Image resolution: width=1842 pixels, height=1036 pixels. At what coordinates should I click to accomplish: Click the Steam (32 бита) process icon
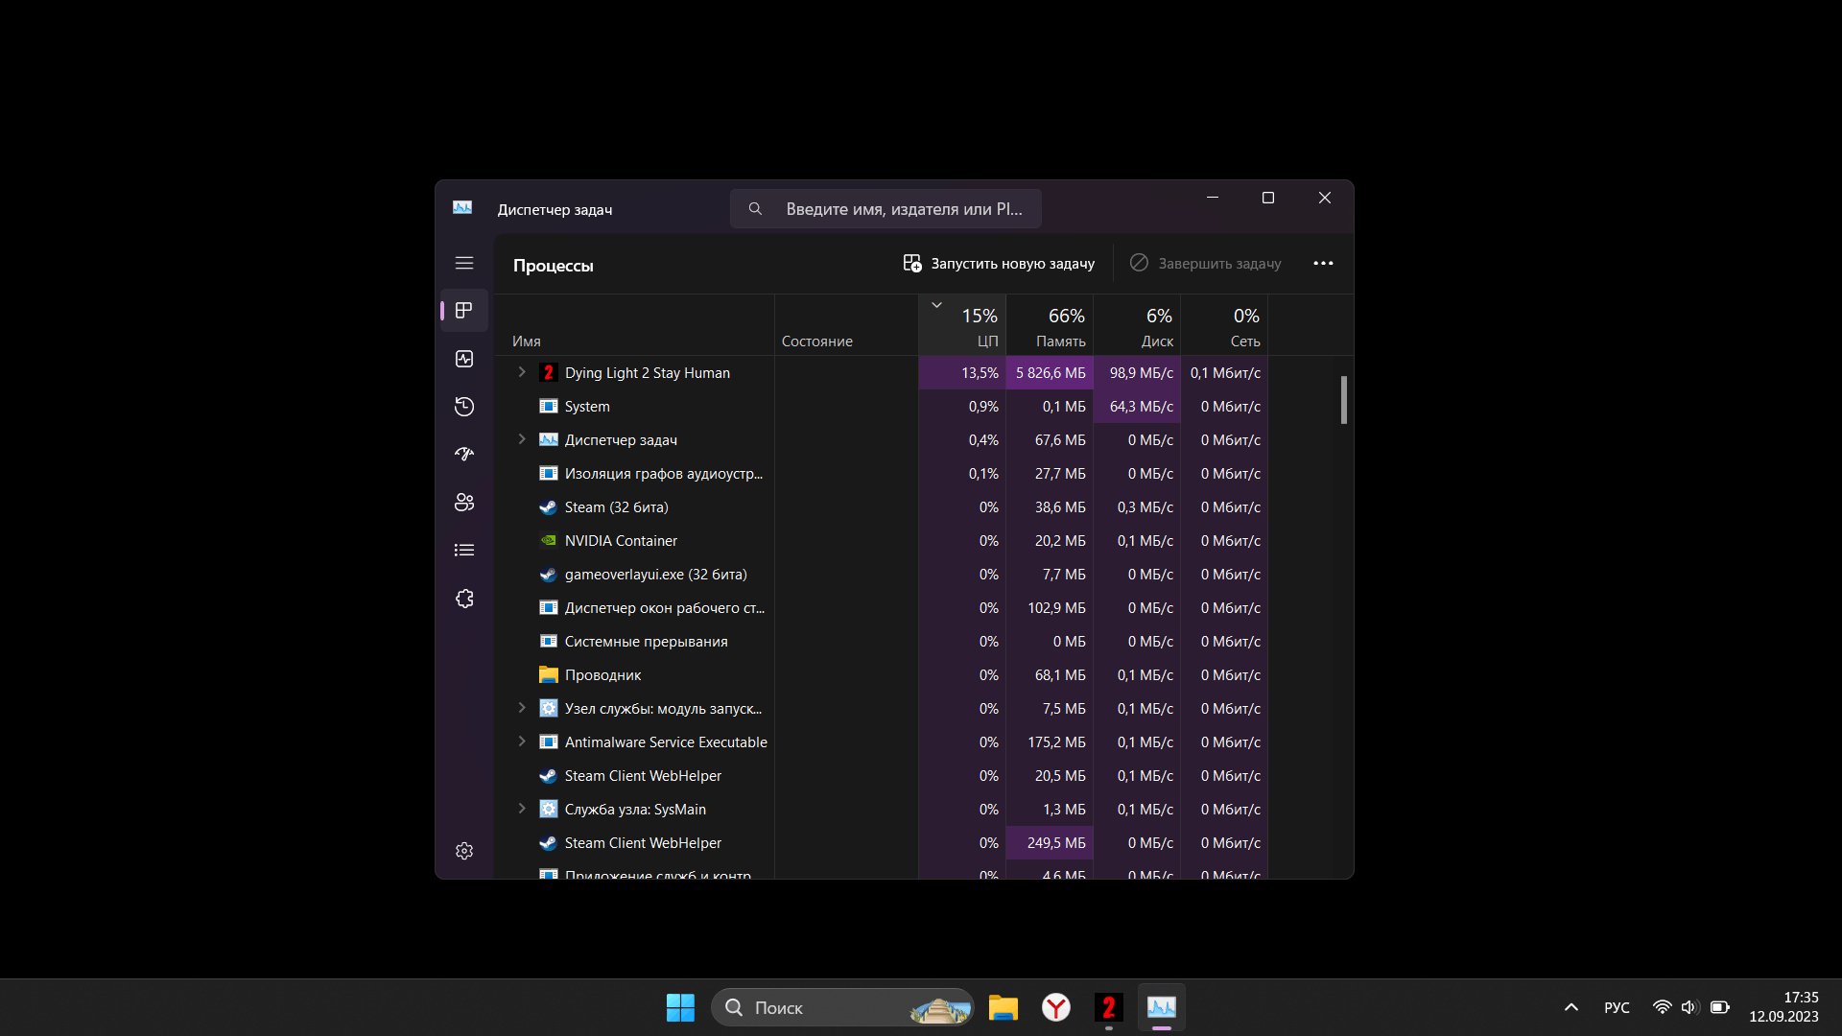549,507
